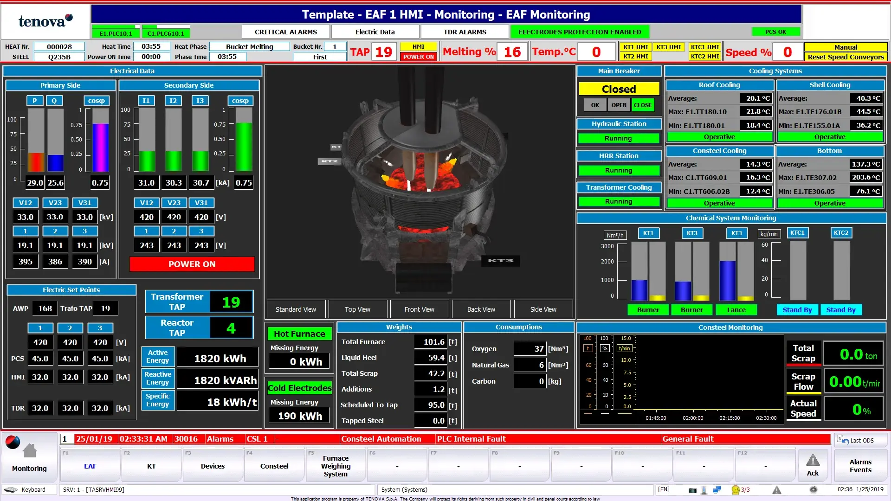Open Last ODS document icon
The width and height of the screenshot is (891, 501).
point(842,439)
